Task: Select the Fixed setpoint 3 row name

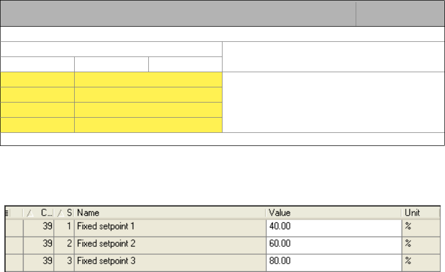Action: pos(170,263)
